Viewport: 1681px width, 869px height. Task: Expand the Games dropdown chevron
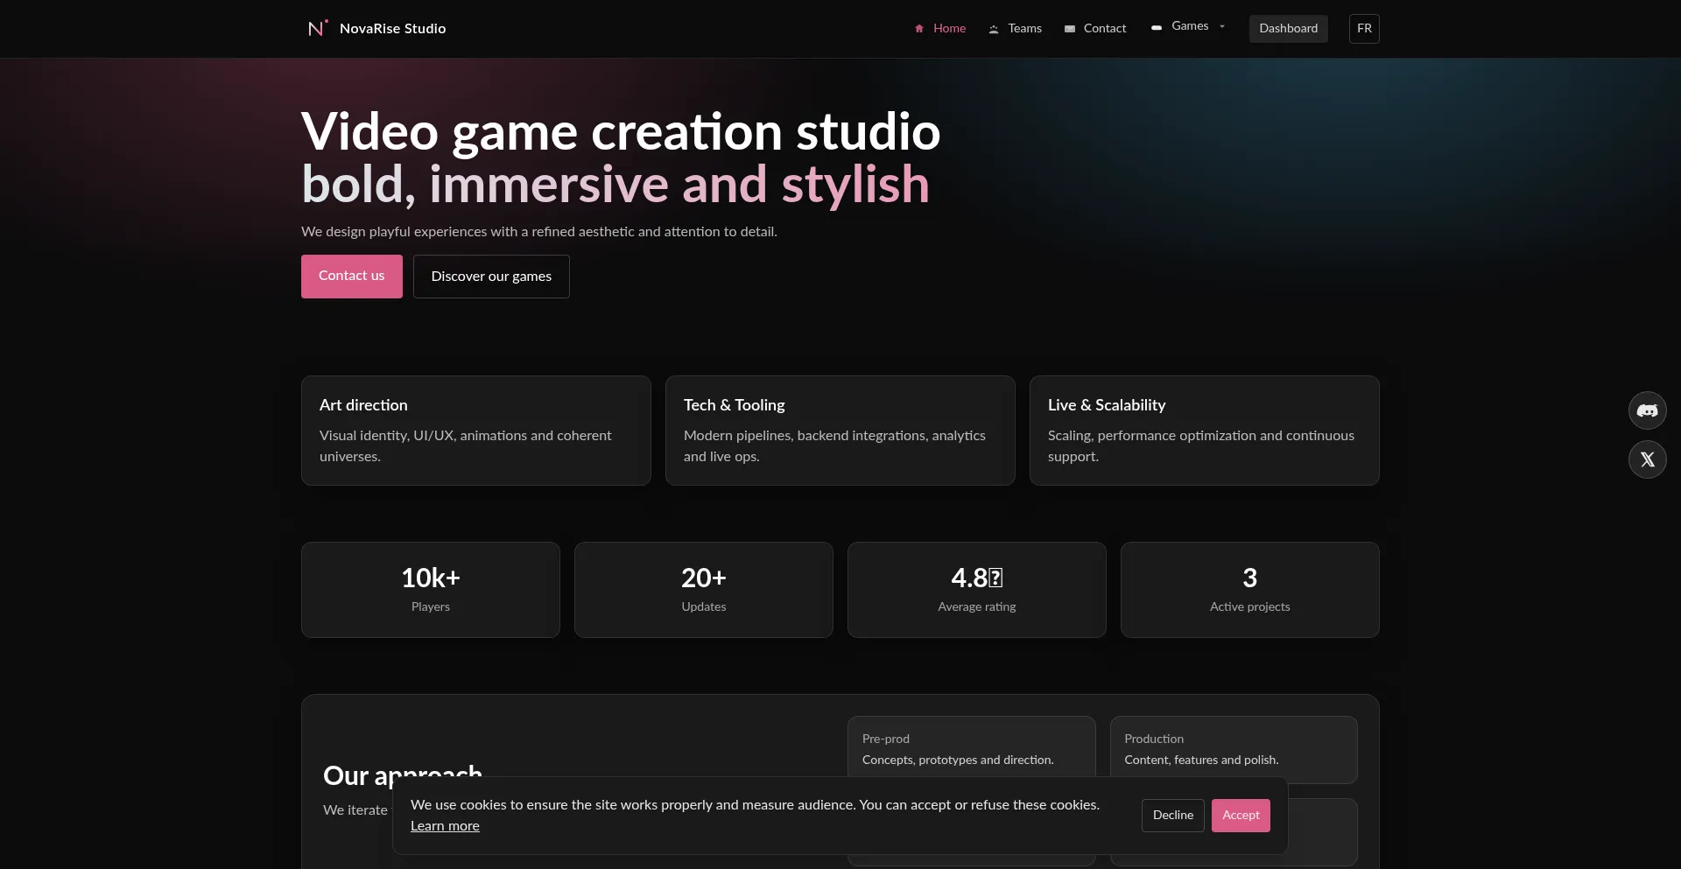coord(1222,26)
